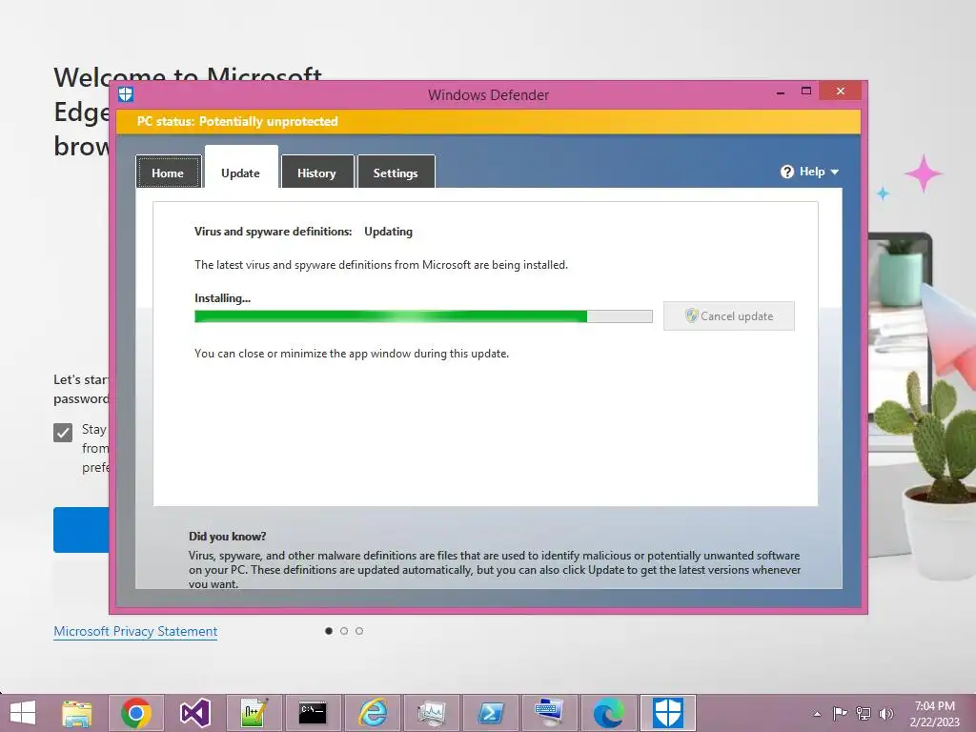Select the first carousel dot on Edge page

tap(329, 631)
